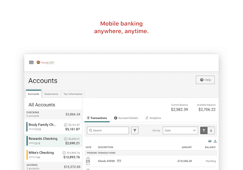The width and height of the screenshot is (243, 170).
Task: Click the Rewards Checking available balance icon
Action: (x=65, y=139)
